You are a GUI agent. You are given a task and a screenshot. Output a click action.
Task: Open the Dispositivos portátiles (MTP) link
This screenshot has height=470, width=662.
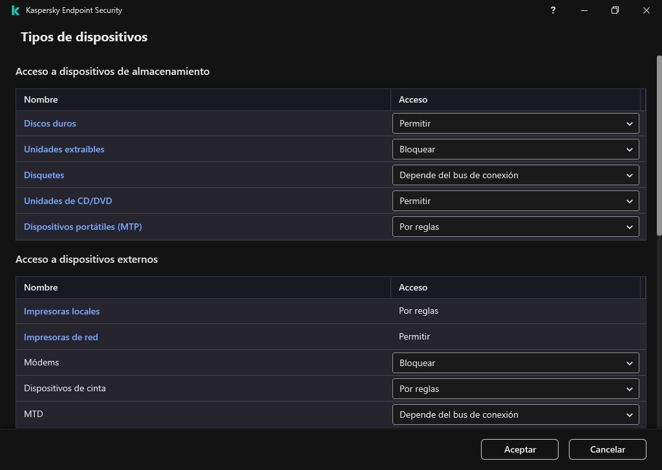83,227
